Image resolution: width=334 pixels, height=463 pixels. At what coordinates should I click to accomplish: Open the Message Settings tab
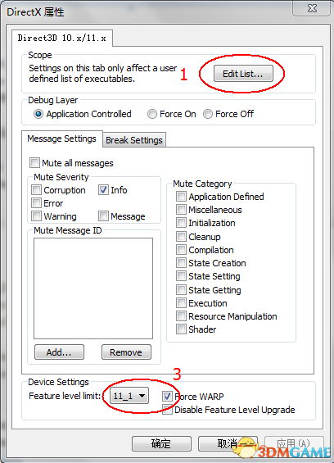coord(61,138)
